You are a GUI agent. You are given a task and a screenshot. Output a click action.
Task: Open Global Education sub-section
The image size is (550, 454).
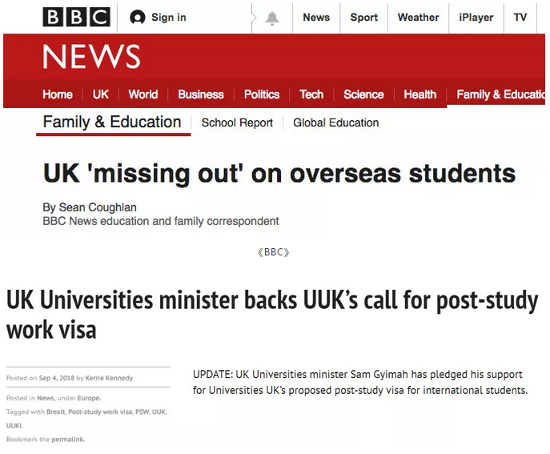(336, 123)
